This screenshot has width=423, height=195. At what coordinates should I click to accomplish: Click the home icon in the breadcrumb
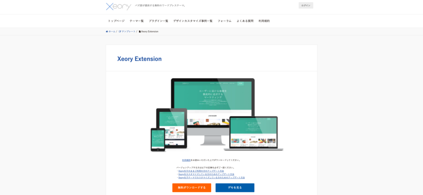click(107, 31)
